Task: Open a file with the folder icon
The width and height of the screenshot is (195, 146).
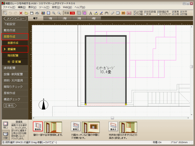Action: click(26, 13)
